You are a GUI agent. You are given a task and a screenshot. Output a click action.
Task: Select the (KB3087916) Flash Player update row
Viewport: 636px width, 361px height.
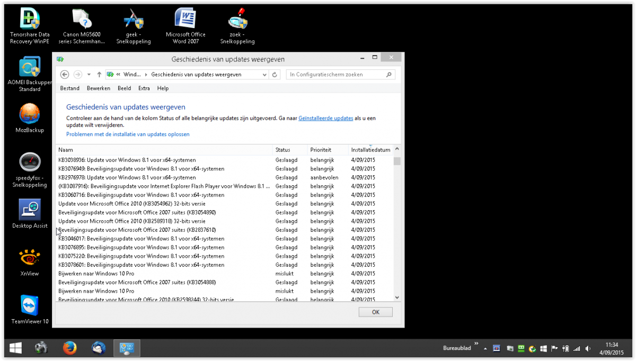(225, 186)
